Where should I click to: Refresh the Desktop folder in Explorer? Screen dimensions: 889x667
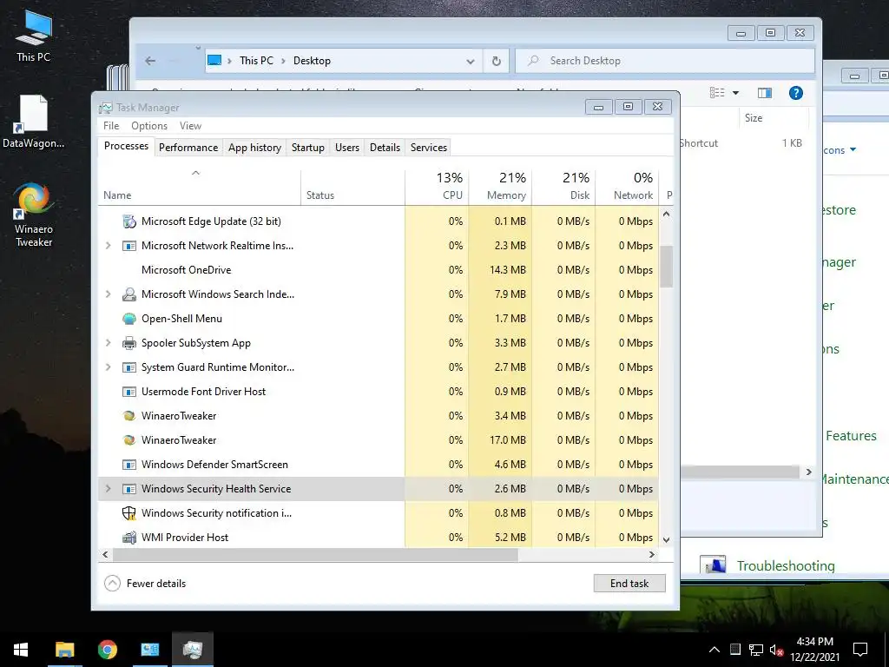(496, 61)
